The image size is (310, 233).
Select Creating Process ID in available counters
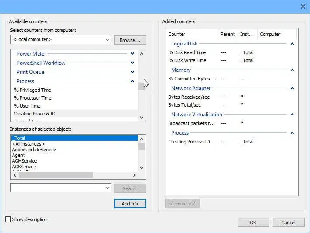tap(76, 114)
